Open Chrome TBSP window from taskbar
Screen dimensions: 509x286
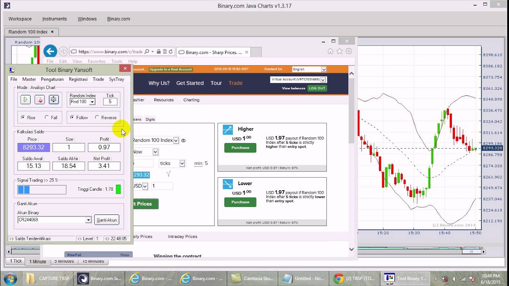click(355, 278)
